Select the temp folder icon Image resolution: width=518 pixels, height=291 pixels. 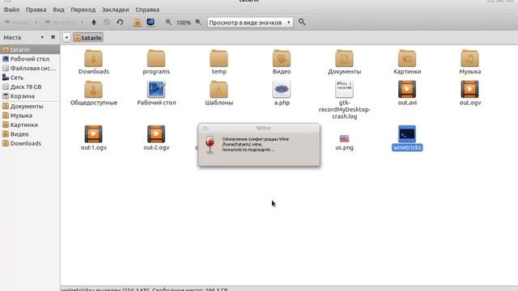click(219, 59)
